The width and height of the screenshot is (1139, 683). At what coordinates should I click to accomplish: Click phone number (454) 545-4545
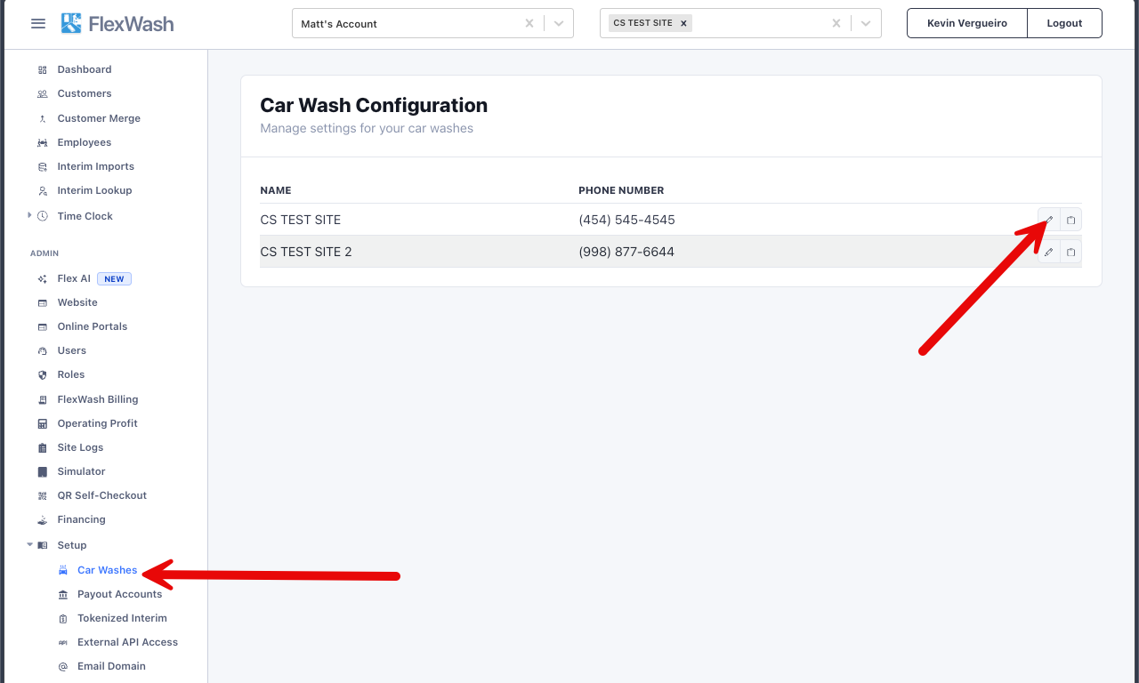coord(626,220)
